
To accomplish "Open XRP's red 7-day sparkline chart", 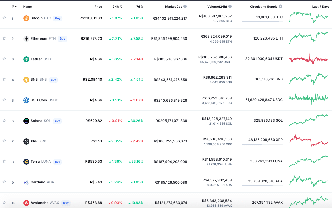I will pos(308,140).
